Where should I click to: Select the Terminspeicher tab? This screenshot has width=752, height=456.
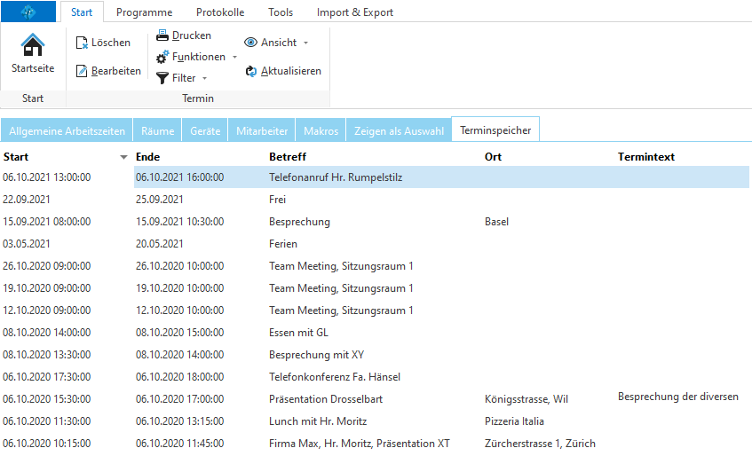point(495,130)
